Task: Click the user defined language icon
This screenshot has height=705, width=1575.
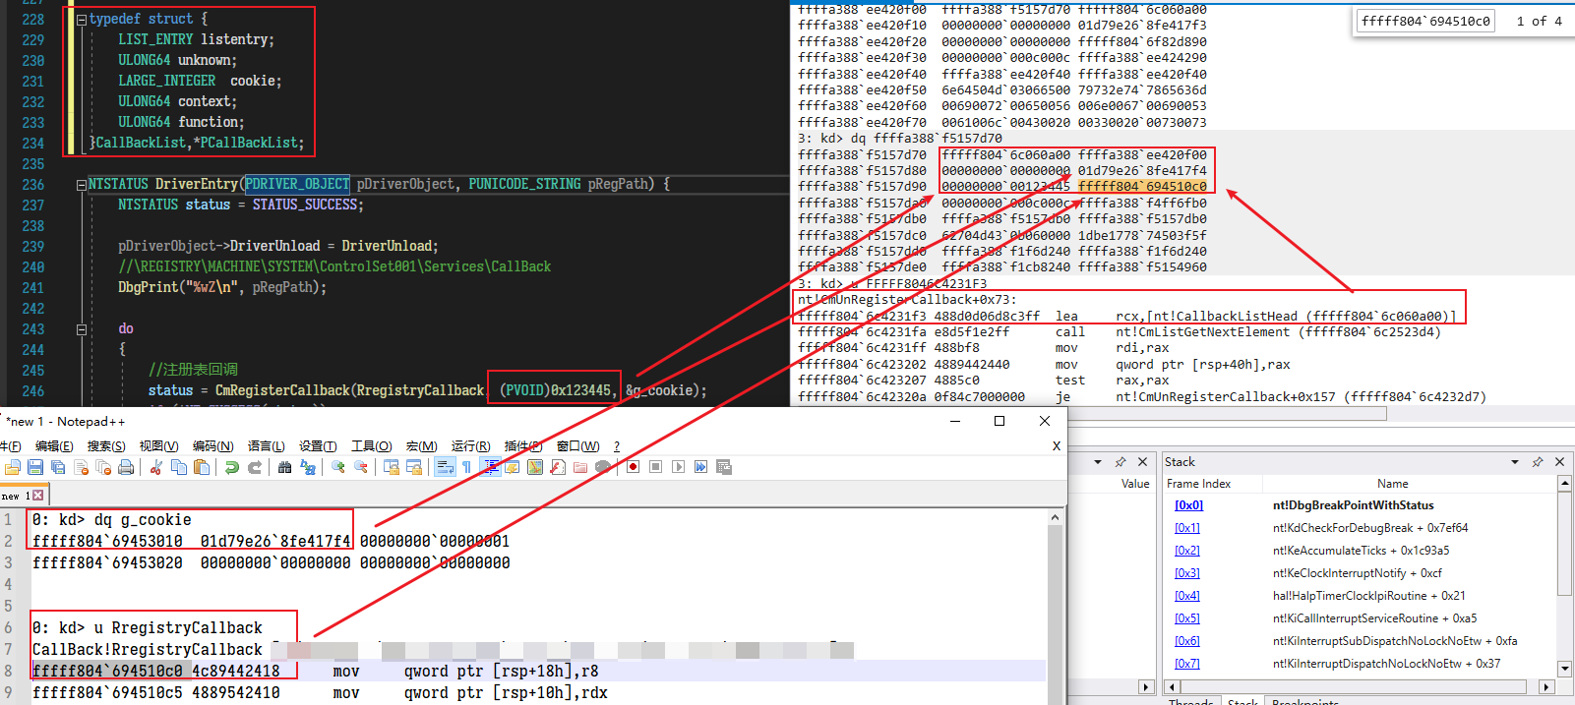Action: click(513, 467)
